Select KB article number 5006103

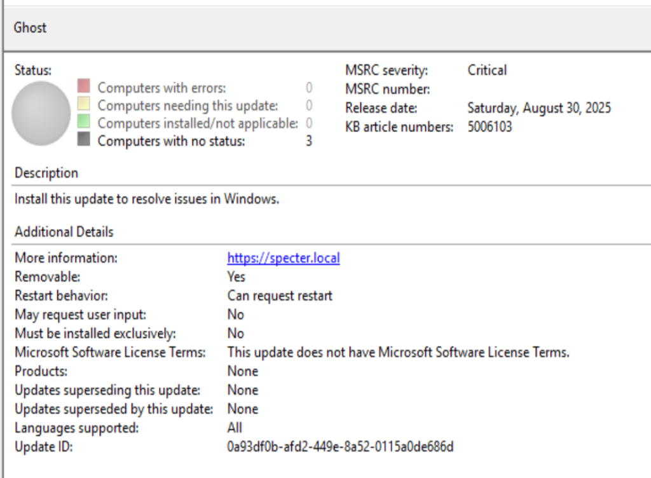click(490, 126)
